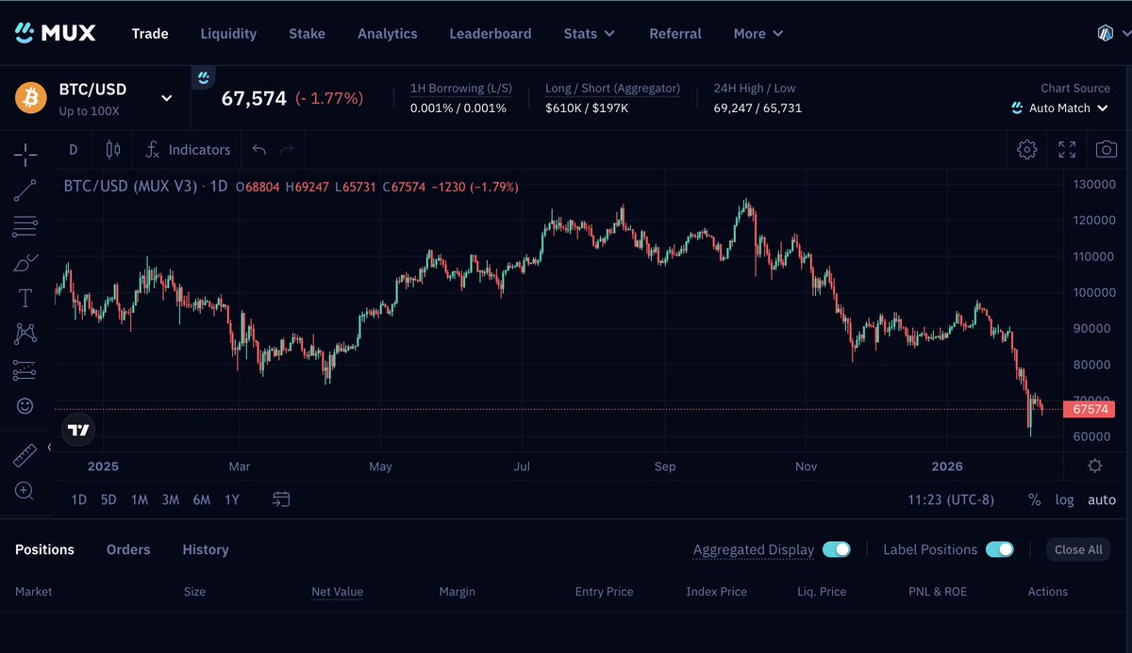Select the brush drawing tool
Viewport: 1132px width, 653px height.
tap(25, 263)
